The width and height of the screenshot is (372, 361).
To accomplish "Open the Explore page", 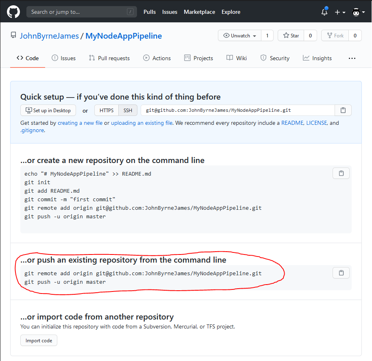I will (231, 12).
